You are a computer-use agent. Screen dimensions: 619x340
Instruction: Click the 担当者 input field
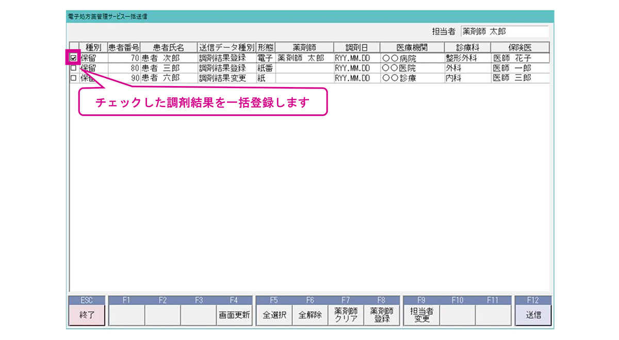(504, 32)
